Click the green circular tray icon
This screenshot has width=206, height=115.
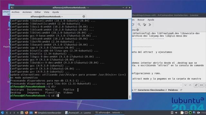(x=190, y=113)
